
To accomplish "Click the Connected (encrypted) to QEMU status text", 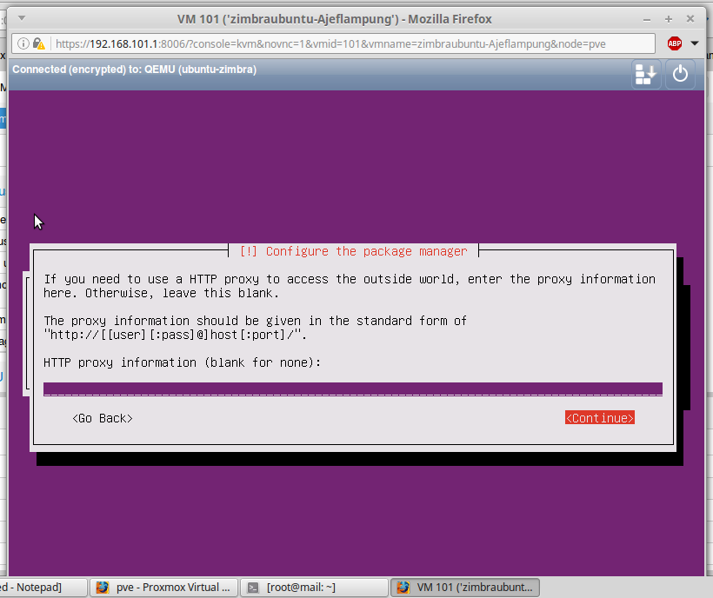I will pyautogui.click(x=134, y=70).
